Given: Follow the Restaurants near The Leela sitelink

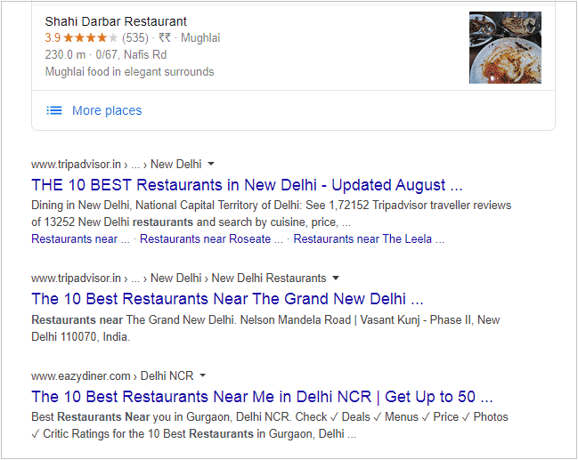Looking at the screenshot, I should coord(369,239).
